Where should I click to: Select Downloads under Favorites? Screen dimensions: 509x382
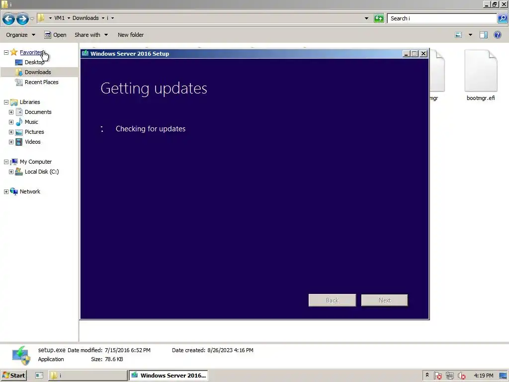pyautogui.click(x=38, y=72)
